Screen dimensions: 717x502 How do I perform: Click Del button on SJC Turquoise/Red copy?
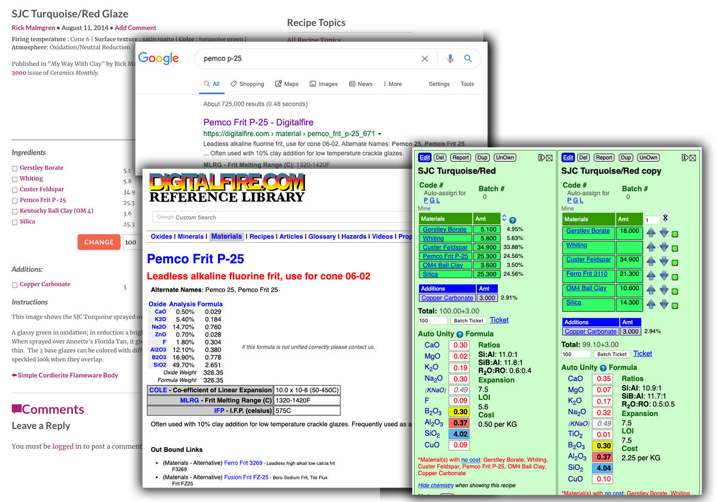point(584,158)
